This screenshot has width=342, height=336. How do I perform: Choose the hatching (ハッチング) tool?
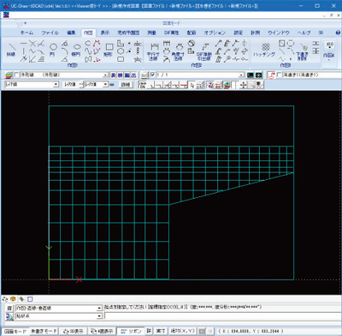[x=264, y=50]
